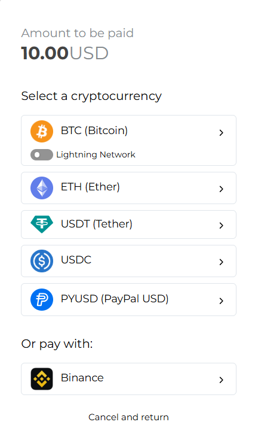Open the ETH row chevron arrow
This screenshot has height=434, width=255.
pos(221,189)
